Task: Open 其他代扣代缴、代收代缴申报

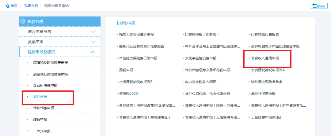Action: [207, 94]
